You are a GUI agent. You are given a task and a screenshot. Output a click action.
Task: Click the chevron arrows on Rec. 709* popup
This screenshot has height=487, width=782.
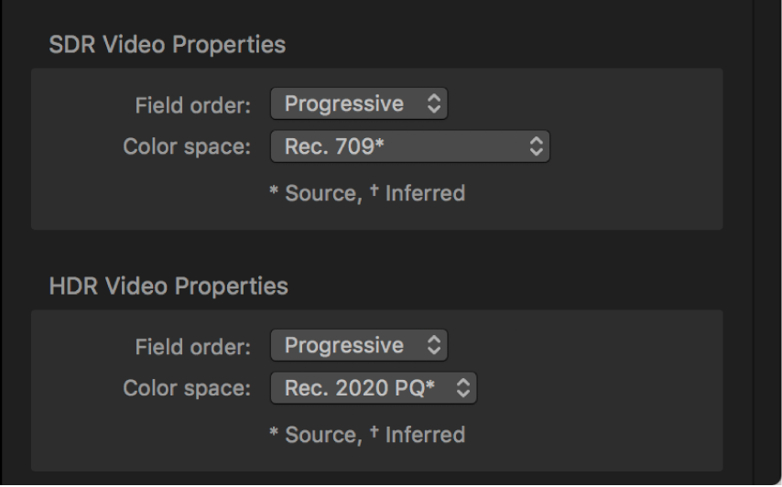coord(537,146)
